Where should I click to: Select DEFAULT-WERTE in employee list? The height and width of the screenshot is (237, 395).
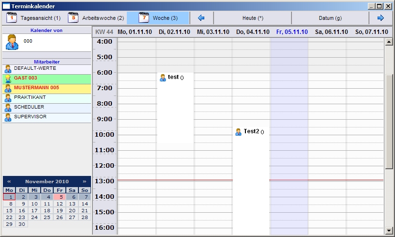click(x=35, y=68)
